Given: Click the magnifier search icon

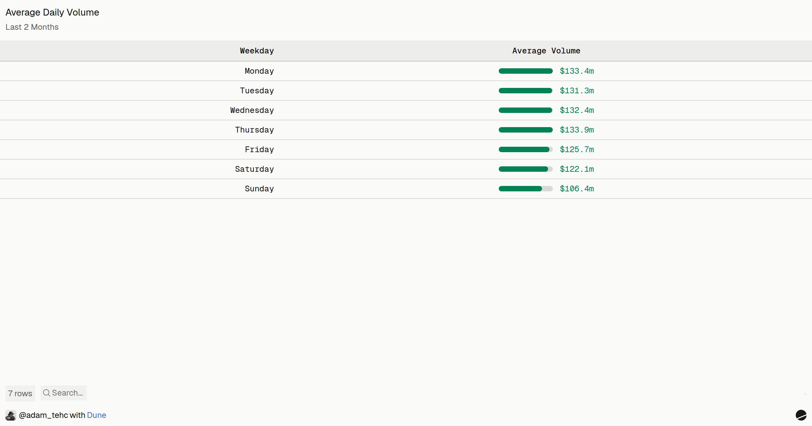Looking at the screenshot, I should [x=47, y=393].
